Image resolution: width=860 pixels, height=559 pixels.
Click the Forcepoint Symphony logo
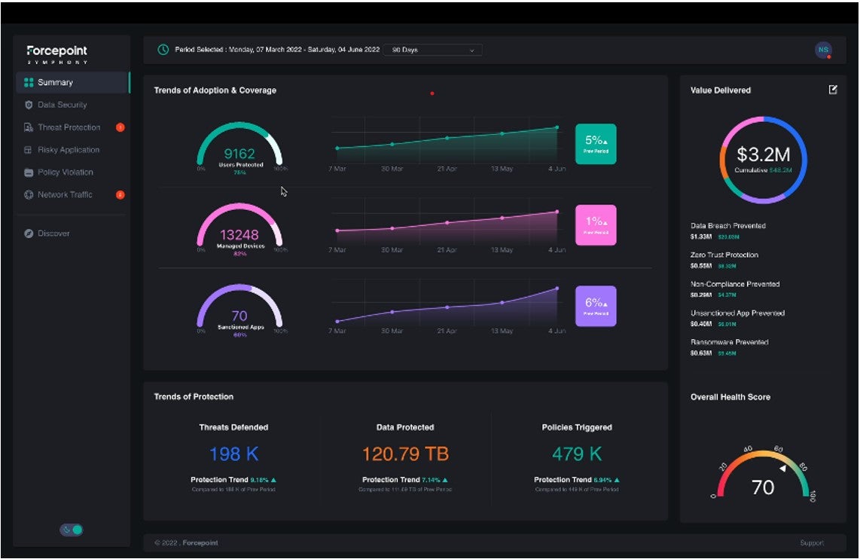57,53
